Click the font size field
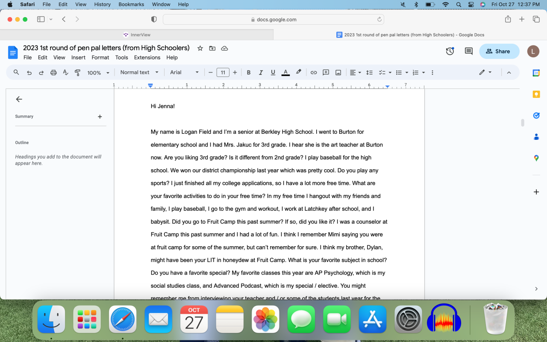Screen dimensions: 547x342 [x=223, y=73]
